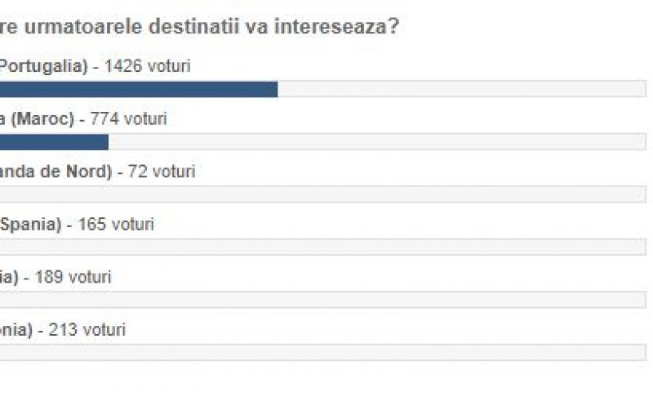Click the 774 voturi vote count
Viewport: 653px width, 406px height.
click(x=128, y=119)
